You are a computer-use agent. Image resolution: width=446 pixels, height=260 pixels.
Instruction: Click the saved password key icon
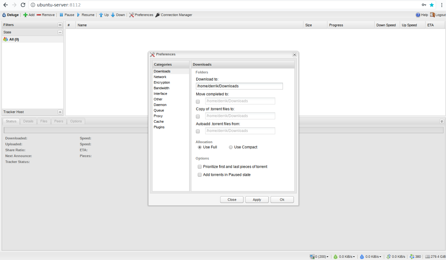click(x=424, y=5)
